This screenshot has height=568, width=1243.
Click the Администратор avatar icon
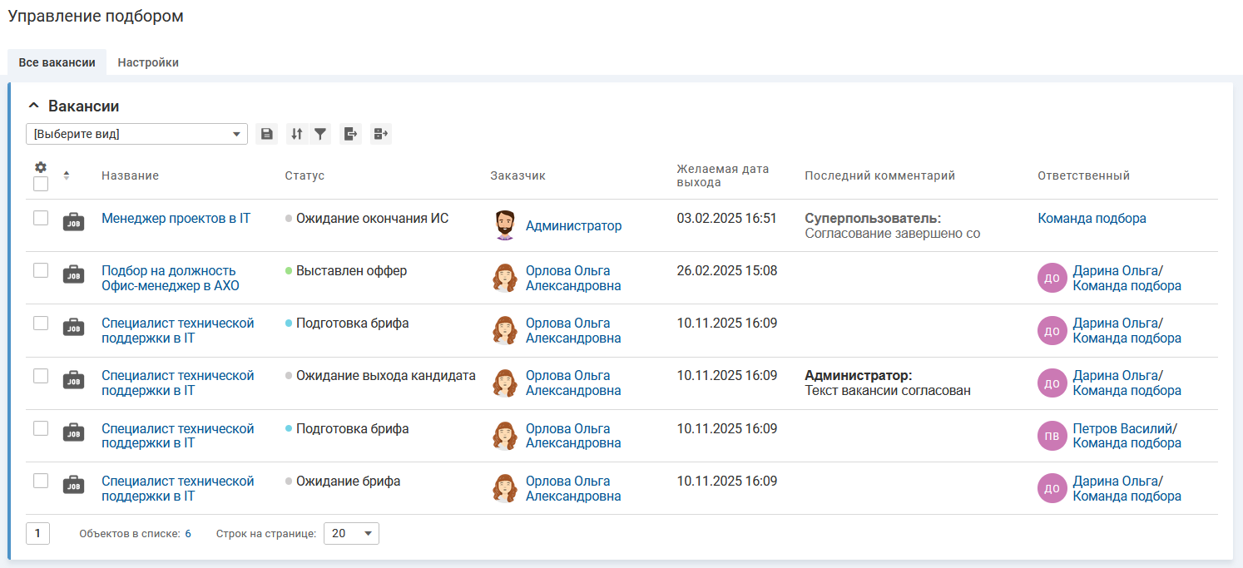pos(505,225)
